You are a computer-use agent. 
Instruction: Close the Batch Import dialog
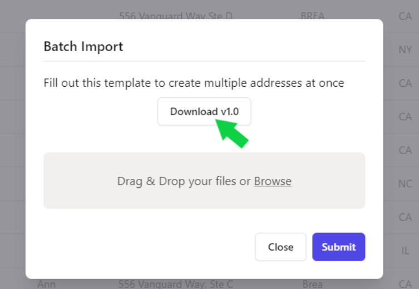[x=280, y=247]
